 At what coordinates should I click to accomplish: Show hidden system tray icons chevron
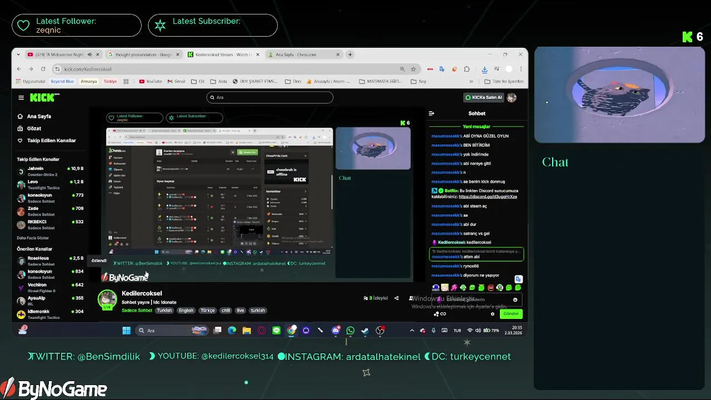coord(412,331)
